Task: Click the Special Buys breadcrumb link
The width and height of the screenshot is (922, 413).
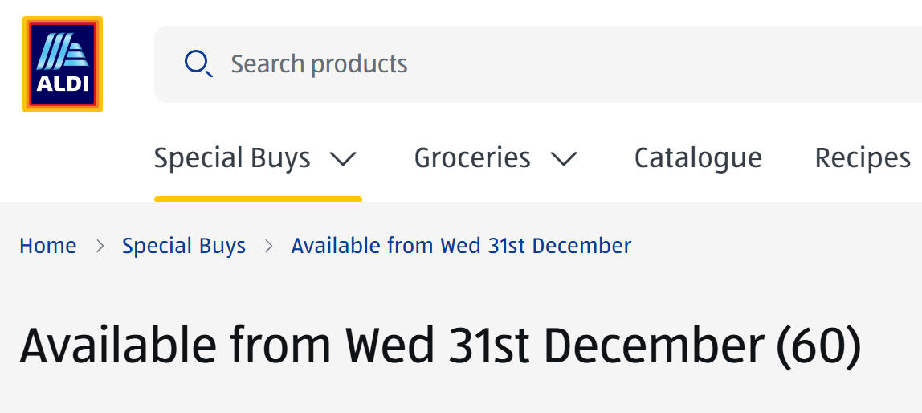Action: pos(184,246)
